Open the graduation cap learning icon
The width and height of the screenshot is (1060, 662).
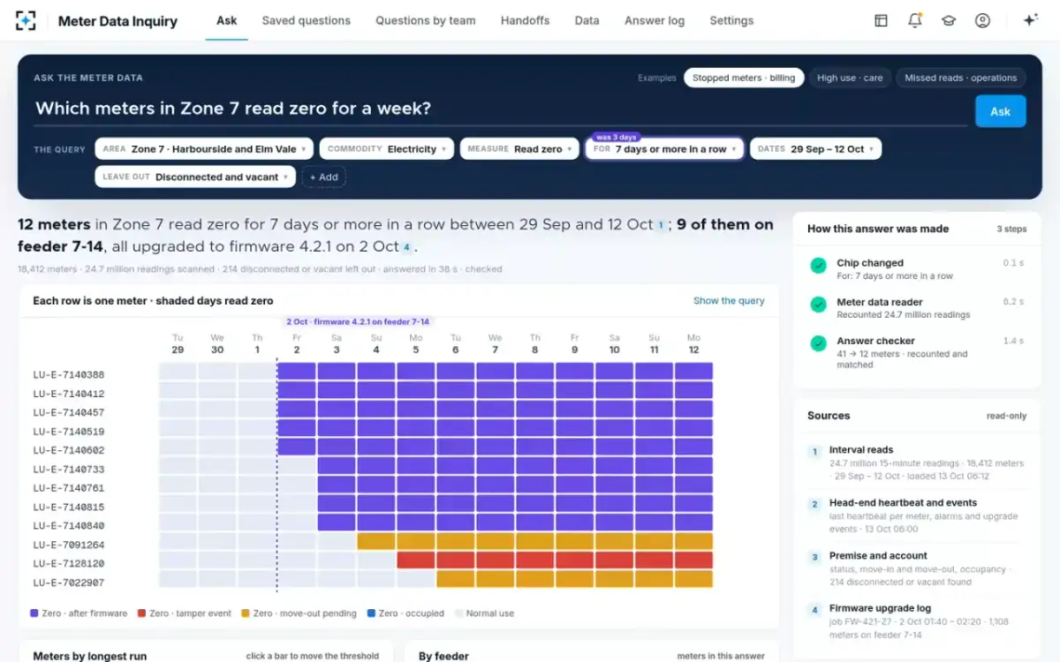tap(949, 20)
